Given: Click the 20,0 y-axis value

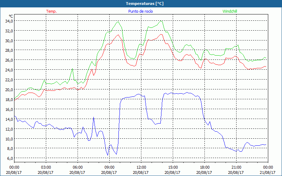Looking at the screenshot, I should (9, 90).
